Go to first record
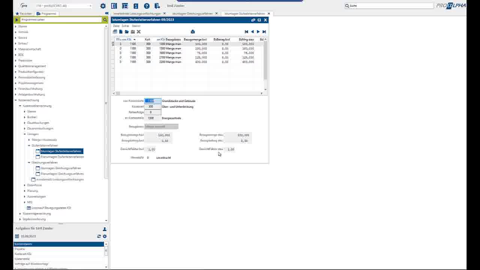Image resolution: width=480 pixels, height=270 pixels. coord(246,31)
